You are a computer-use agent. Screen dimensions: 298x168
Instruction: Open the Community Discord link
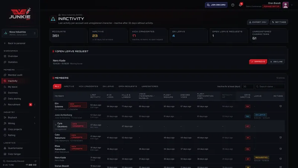click(x=15, y=161)
